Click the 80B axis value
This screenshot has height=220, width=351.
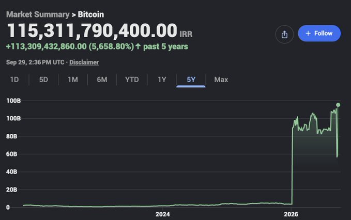12,136
